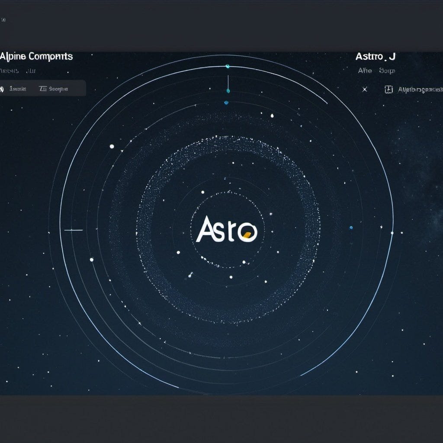The height and width of the screenshot is (443, 443).
Task: Select the first tab in the left toolbar group
Action: [17, 88]
